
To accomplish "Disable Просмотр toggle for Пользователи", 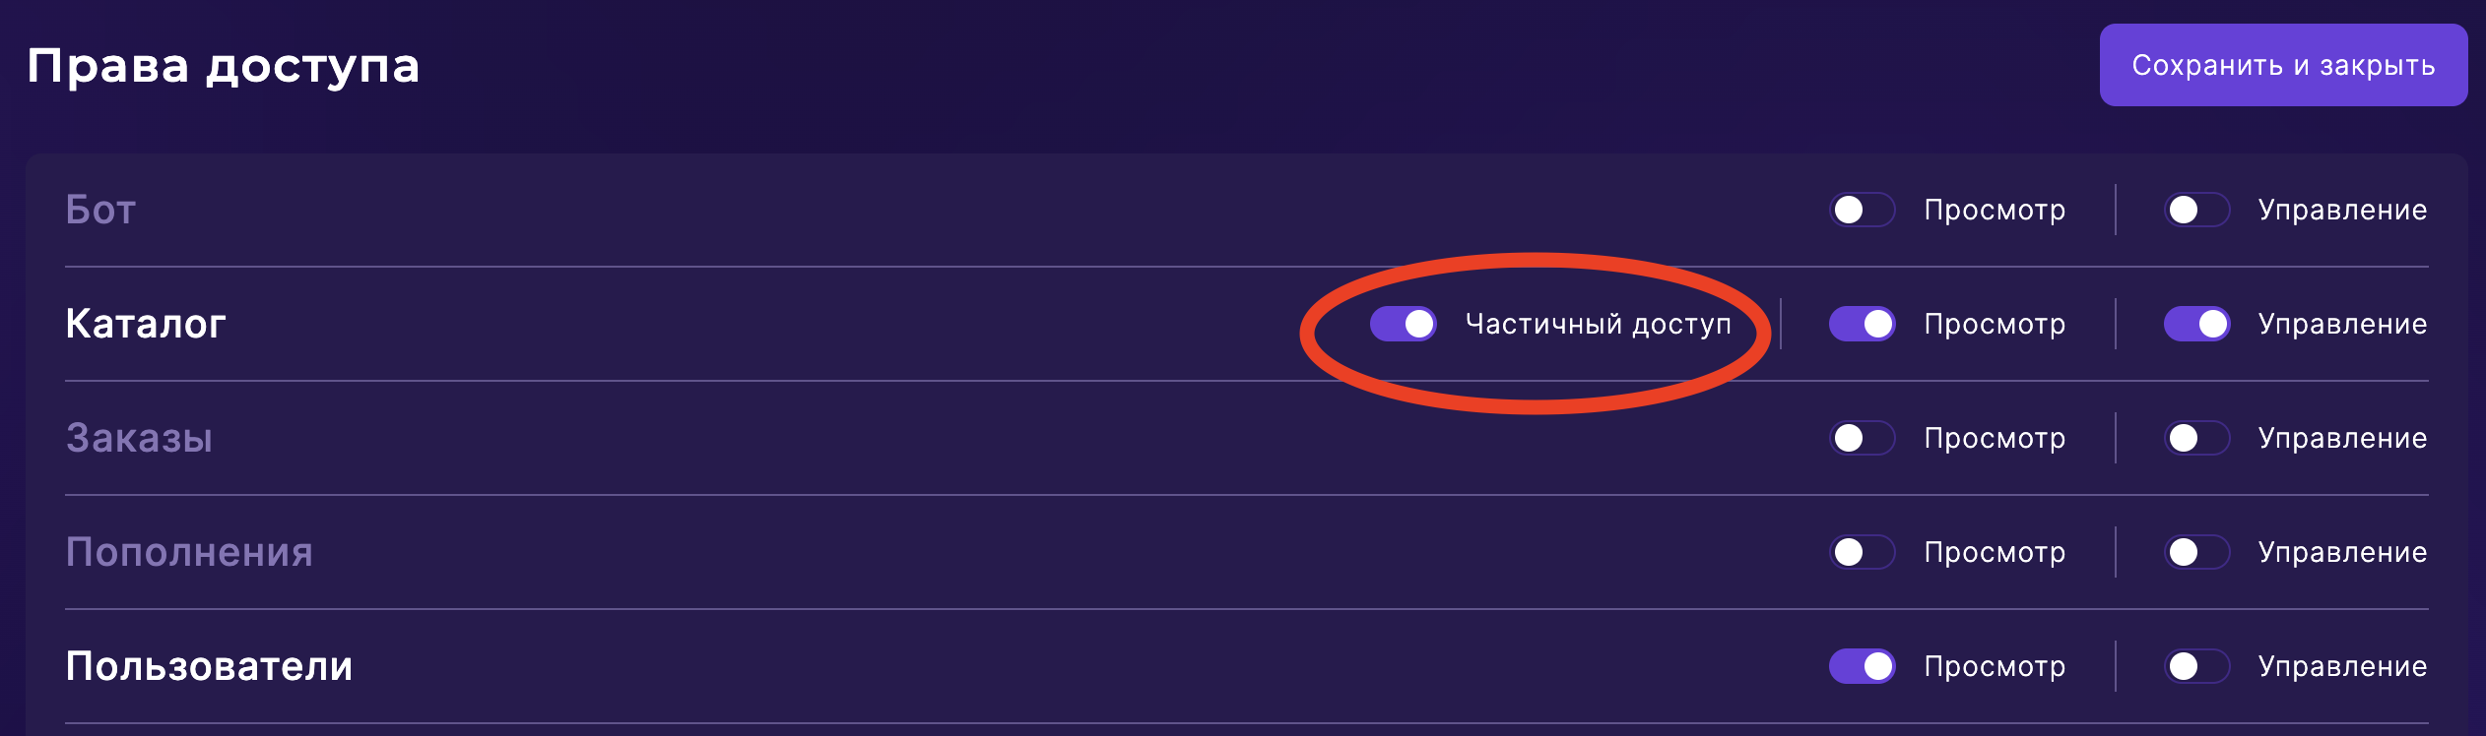I will 1862,666.
